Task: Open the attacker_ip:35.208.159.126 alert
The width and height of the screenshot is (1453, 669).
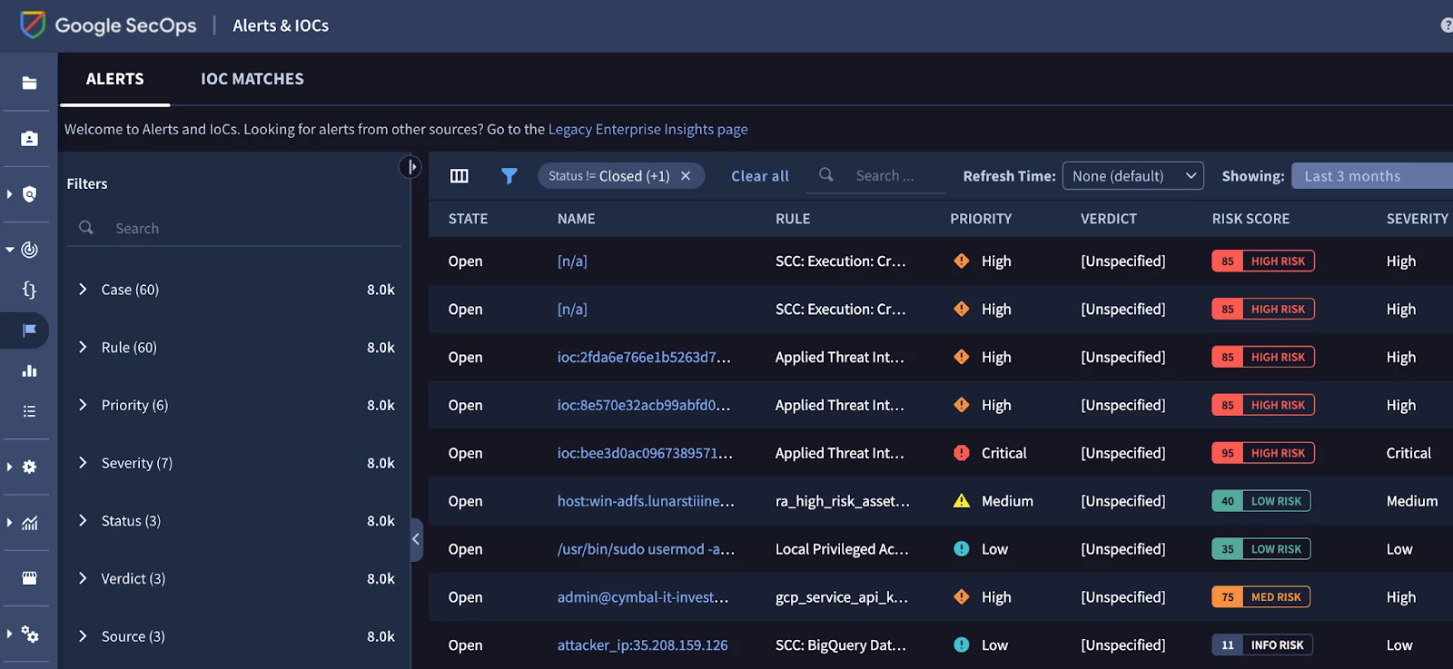Action: coord(642,645)
